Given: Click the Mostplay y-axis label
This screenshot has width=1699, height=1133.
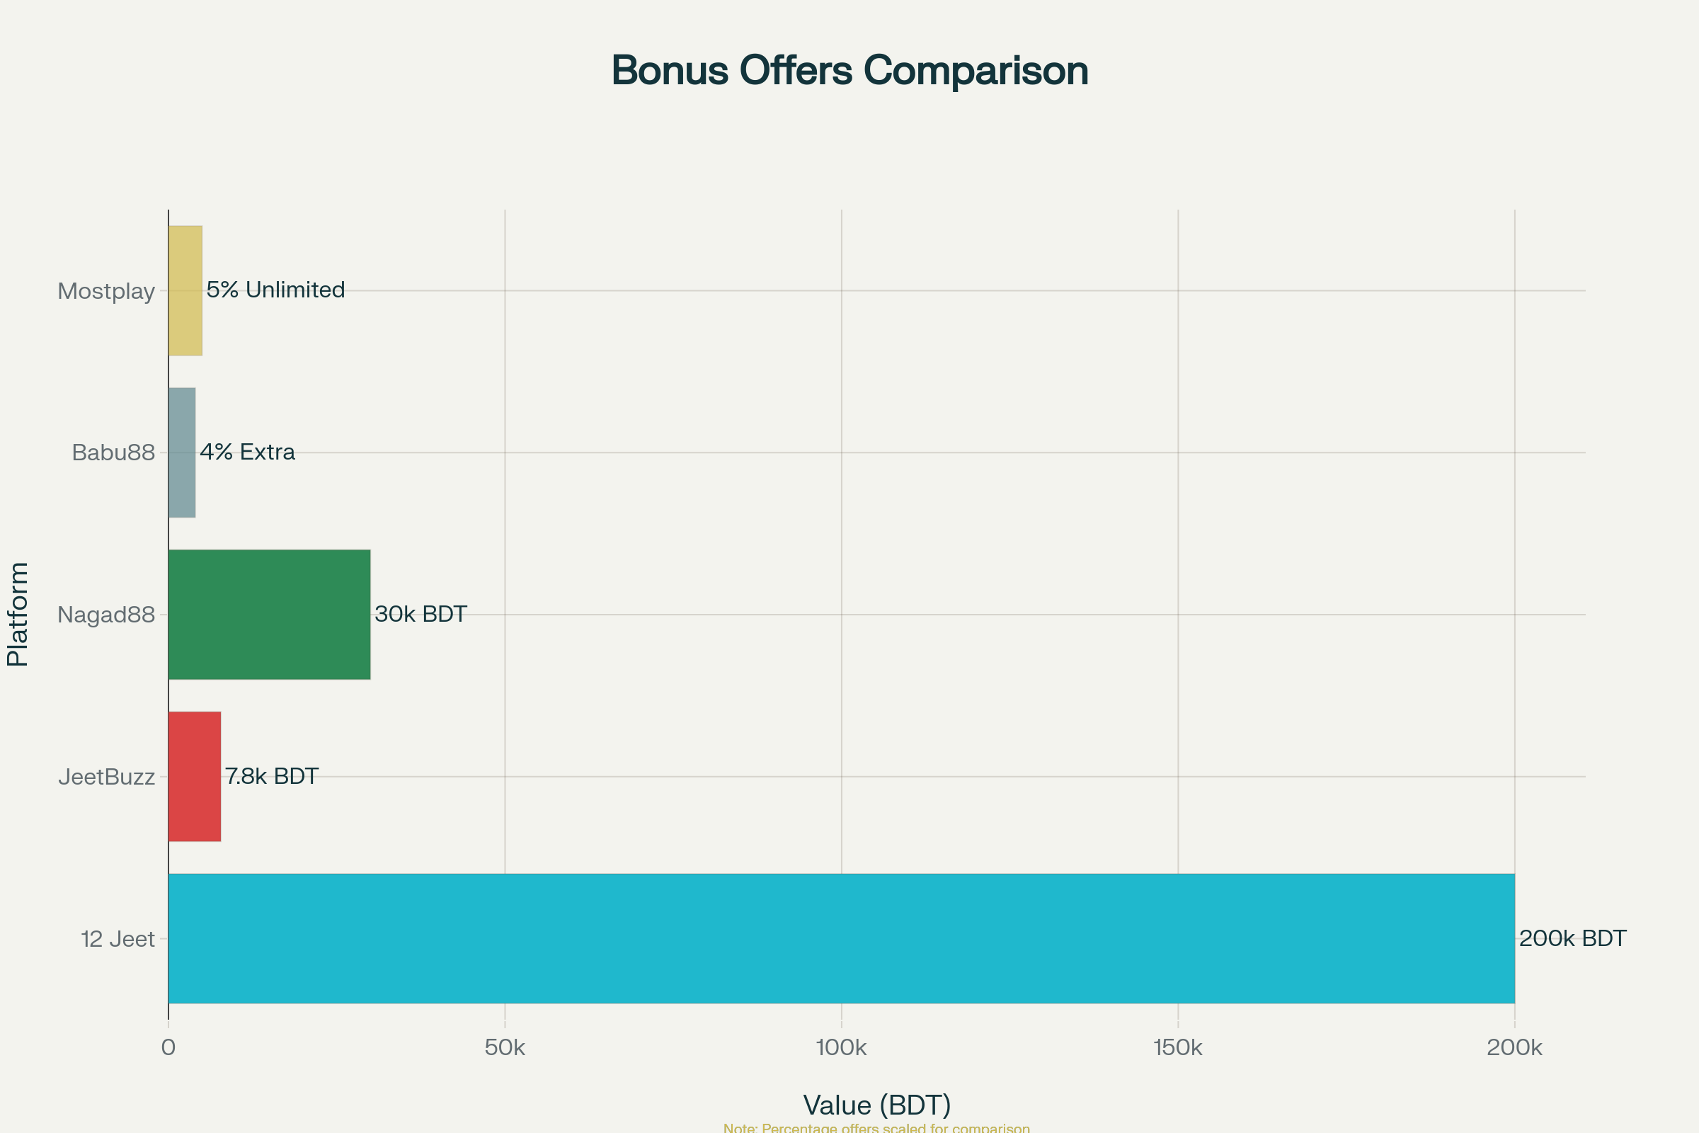Looking at the screenshot, I should tap(106, 291).
